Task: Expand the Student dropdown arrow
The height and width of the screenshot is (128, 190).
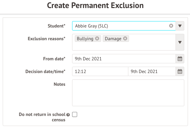Action: (x=180, y=26)
